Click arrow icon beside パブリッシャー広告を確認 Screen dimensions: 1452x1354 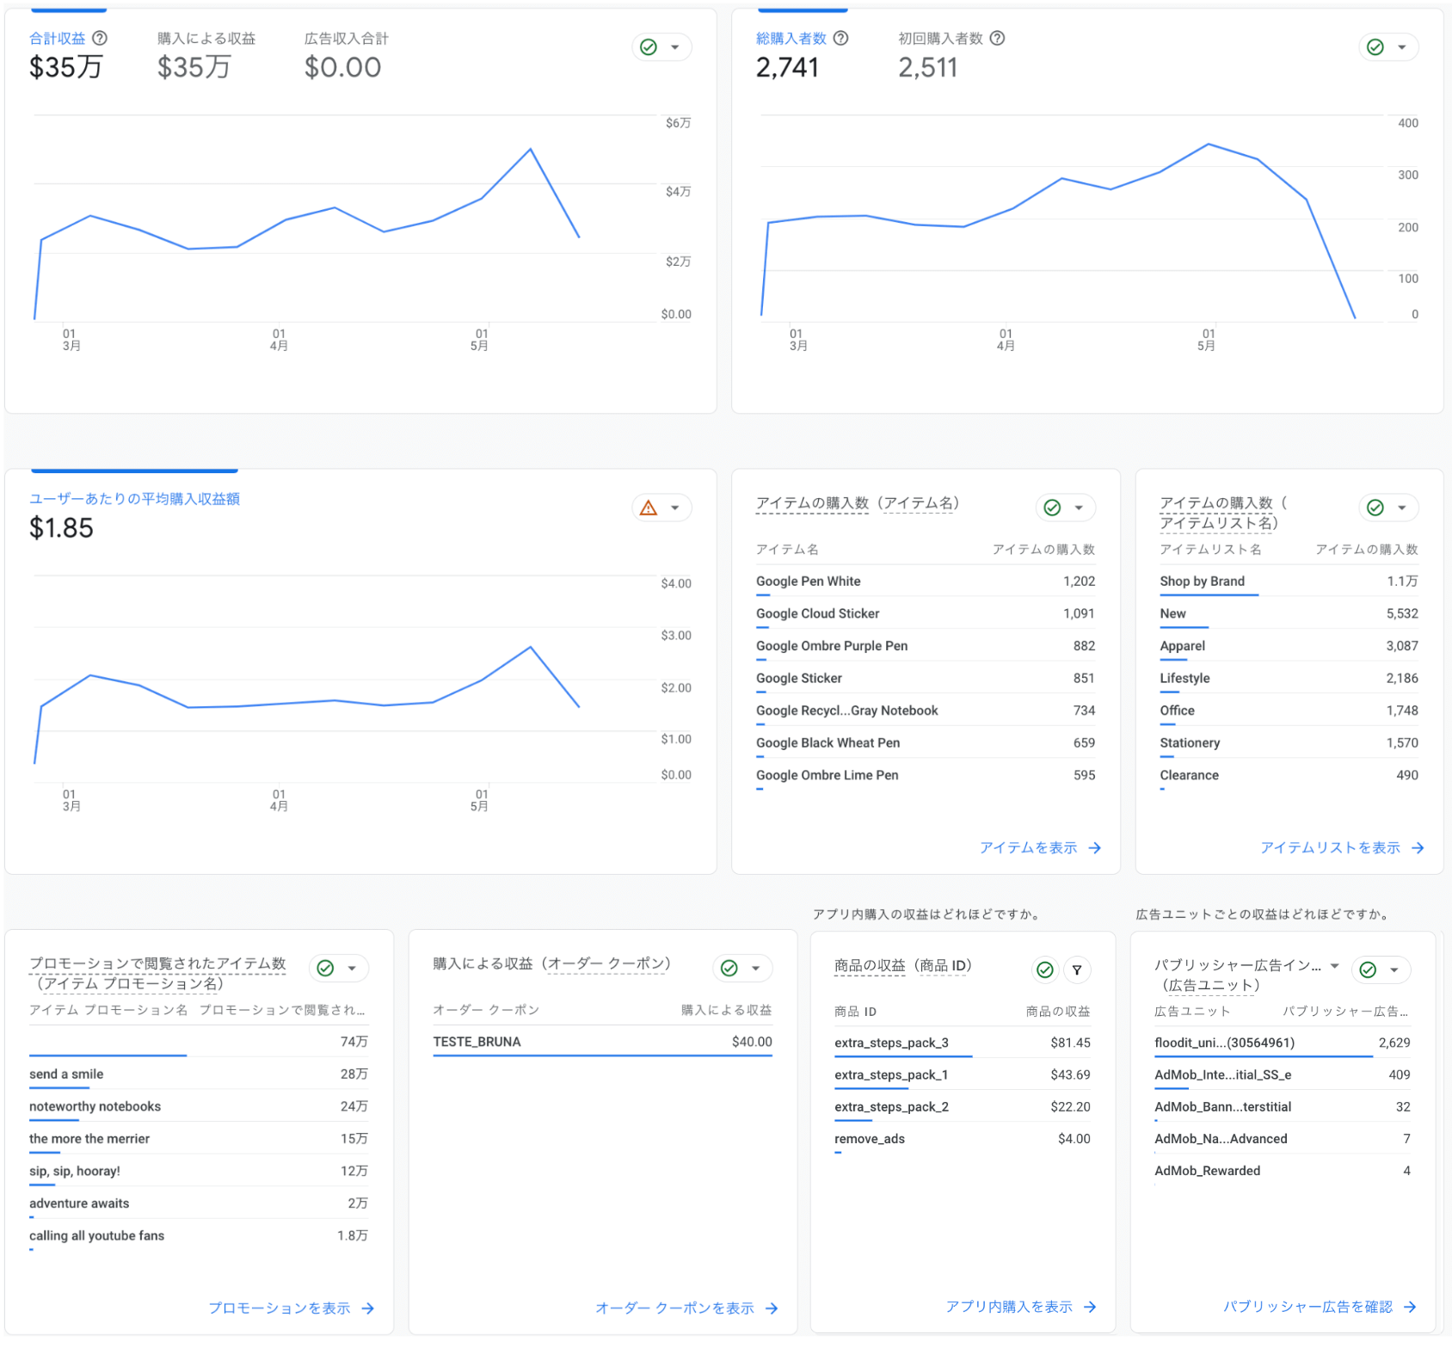pos(1410,1306)
